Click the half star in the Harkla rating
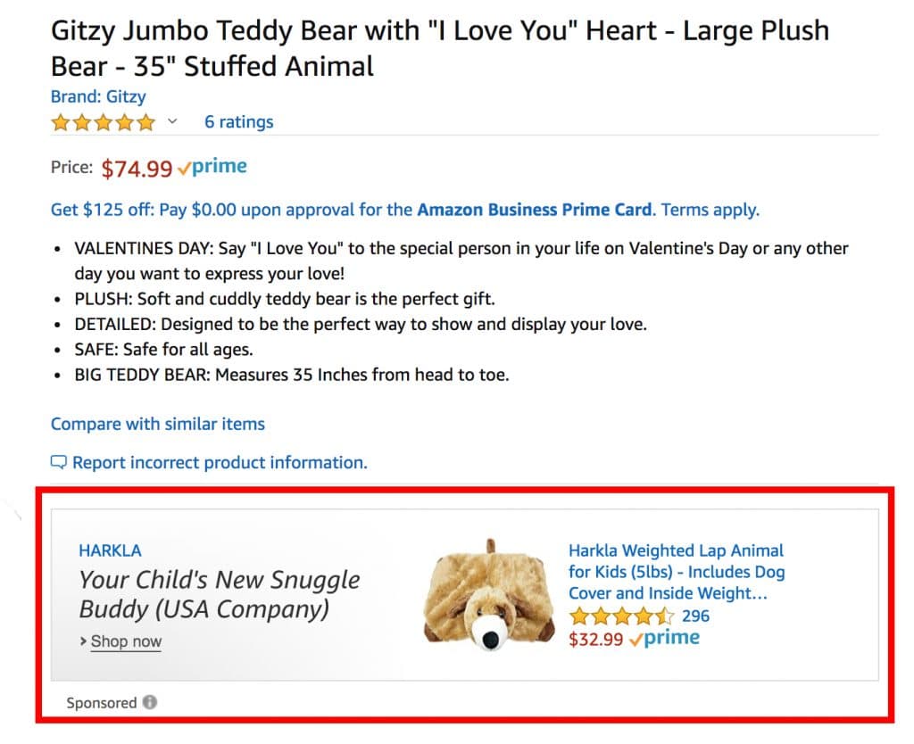This screenshot has width=914, height=744. 664,616
